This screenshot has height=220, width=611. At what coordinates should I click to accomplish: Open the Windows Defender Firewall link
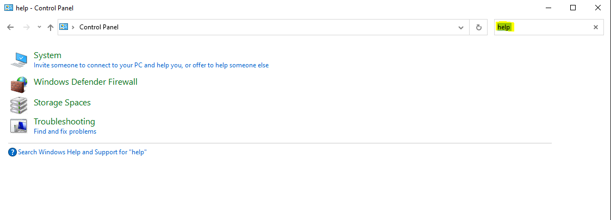pyautogui.click(x=85, y=82)
